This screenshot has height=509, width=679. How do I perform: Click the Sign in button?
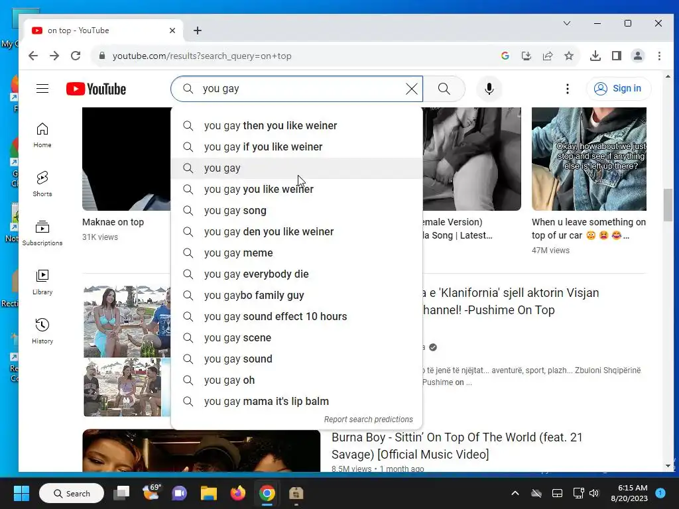(619, 88)
